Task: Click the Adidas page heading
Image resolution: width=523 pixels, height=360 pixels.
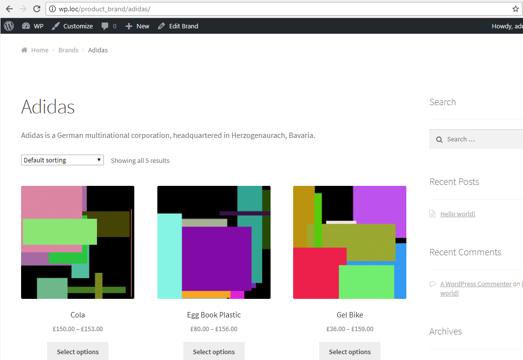Action: coord(48,107)
